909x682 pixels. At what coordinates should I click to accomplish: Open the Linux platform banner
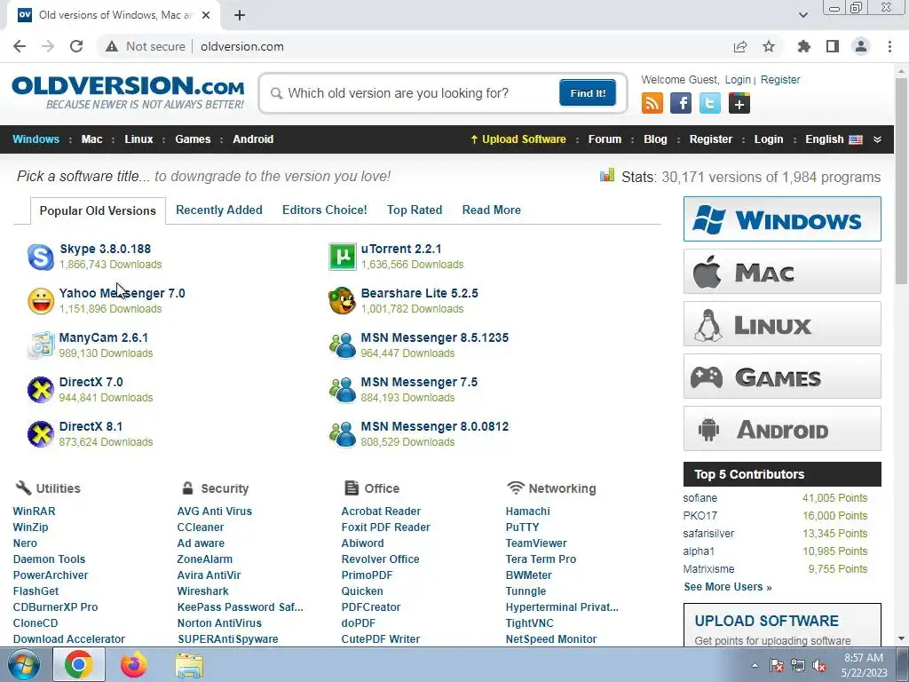click(x=782, y=323)
